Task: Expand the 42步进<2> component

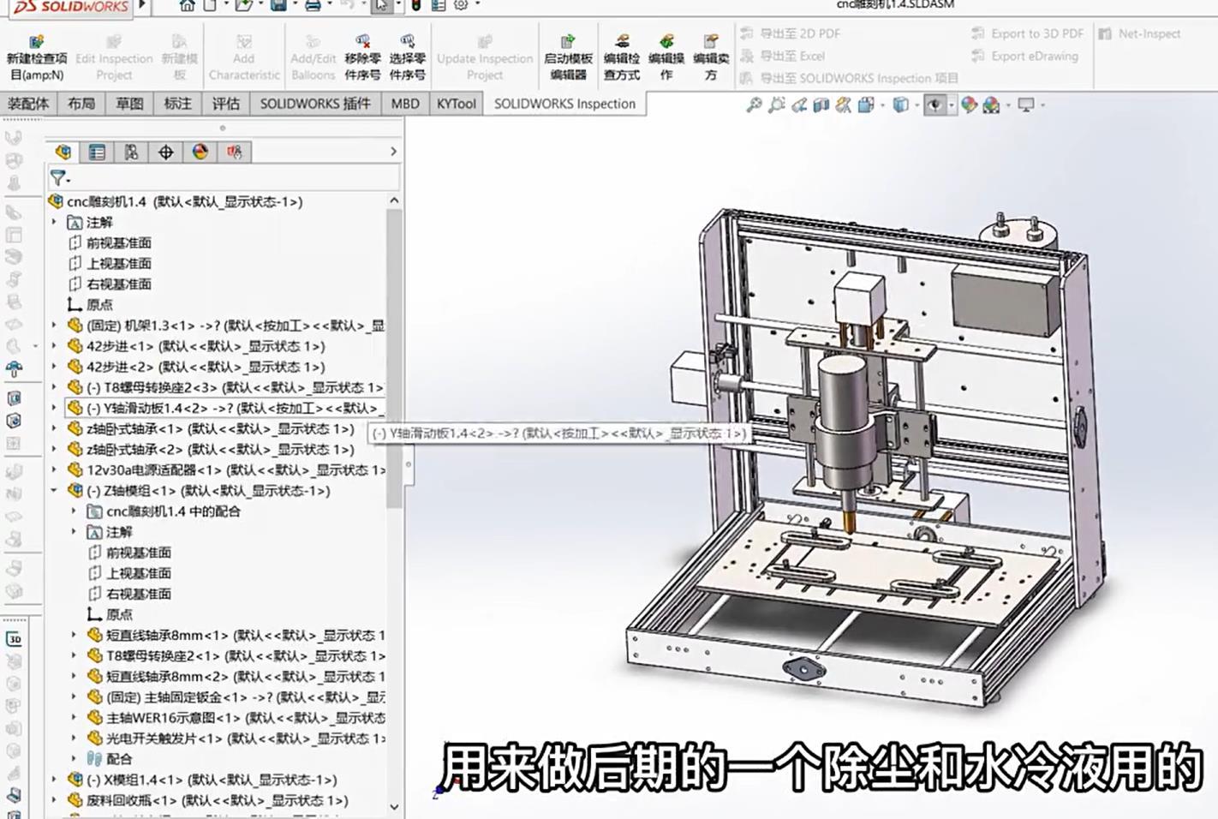Action: point(54,367)
